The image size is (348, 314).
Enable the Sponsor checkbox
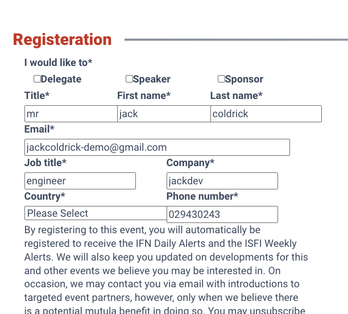(221, 79)
